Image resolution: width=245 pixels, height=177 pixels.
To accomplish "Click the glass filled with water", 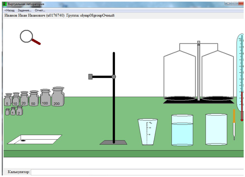I will (182, 130).
